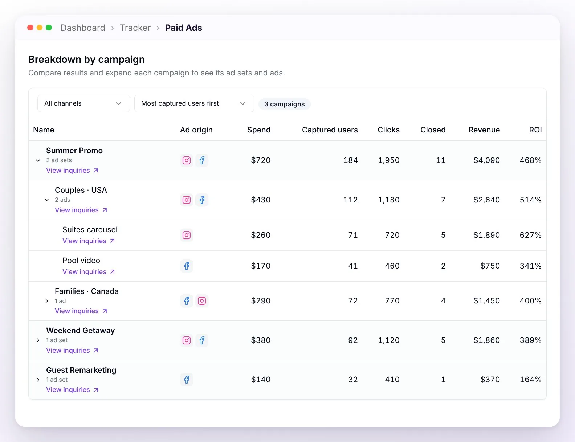Click Summer Promo revenue $4,090

[x=486, y=160]
